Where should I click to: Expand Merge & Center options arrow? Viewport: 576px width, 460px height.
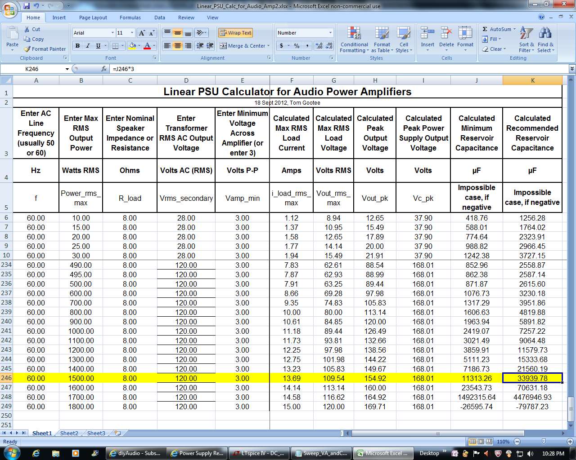pyautogui.click(x=268, y=46)
